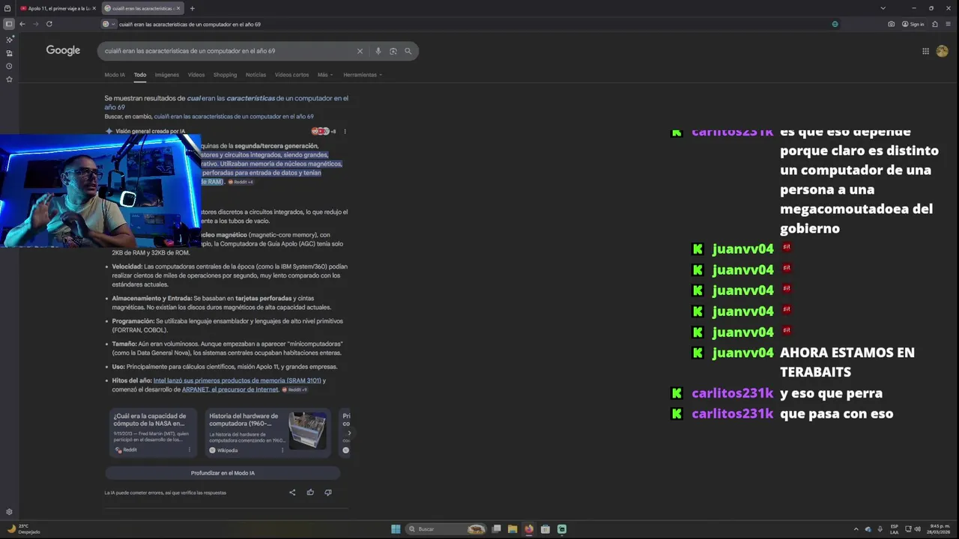Start voice search with the microphone icon

(378, 51)
